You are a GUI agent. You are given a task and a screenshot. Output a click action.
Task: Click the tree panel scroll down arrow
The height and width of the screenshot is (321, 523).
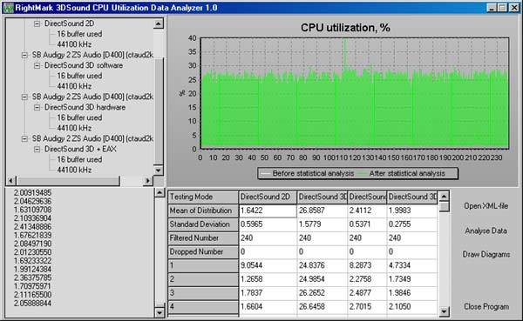coord(158,171)
